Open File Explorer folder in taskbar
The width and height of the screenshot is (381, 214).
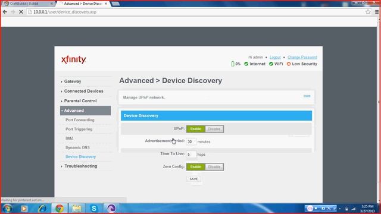click(77, 209)
